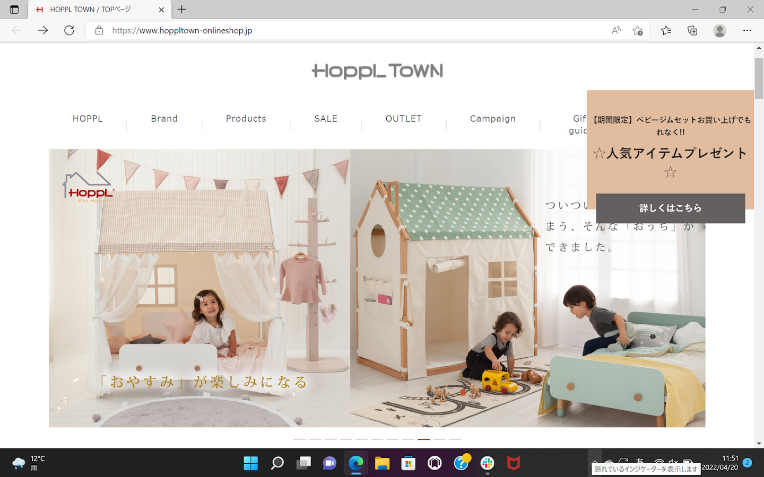The image size is (764, 477).
Task: Open the Brand menu item
Action: tap(164, 119)
